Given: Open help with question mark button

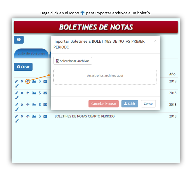Looking at the screenshot, I should tap(19, 40).
